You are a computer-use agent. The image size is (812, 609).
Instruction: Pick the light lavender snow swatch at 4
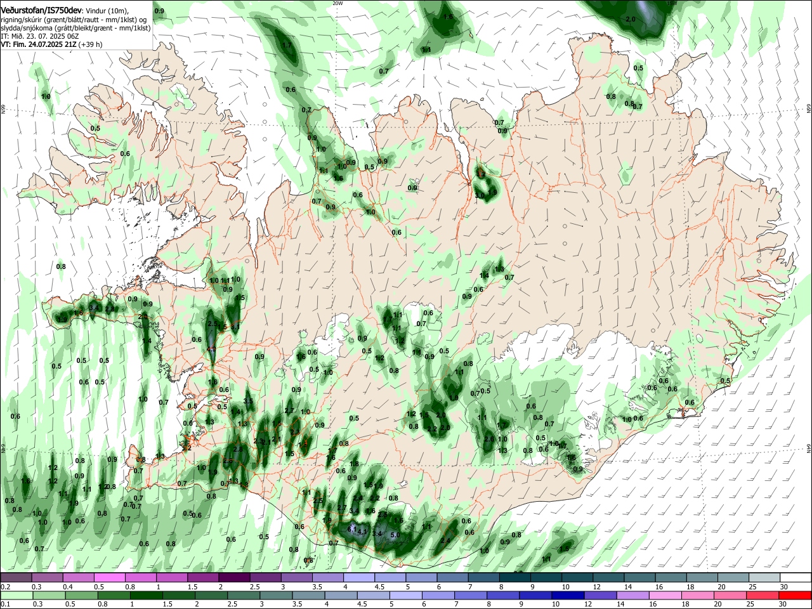point(358,577)
